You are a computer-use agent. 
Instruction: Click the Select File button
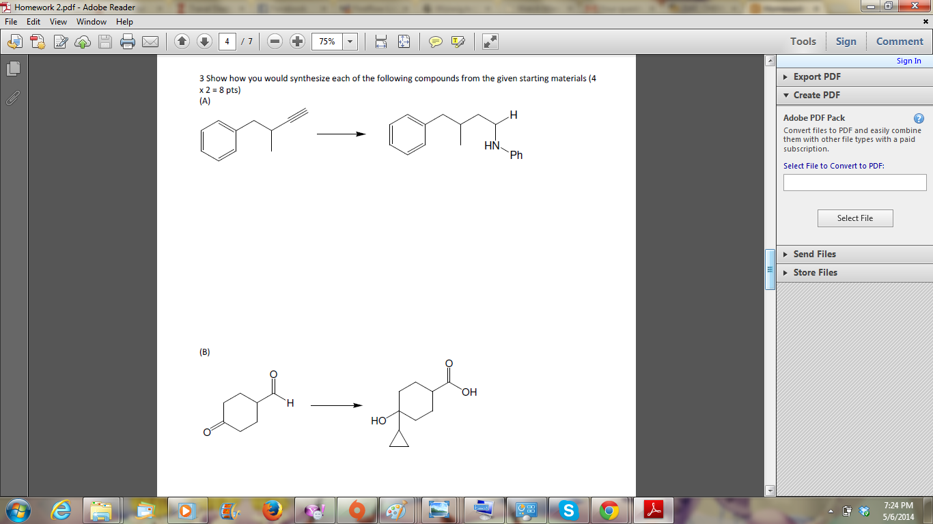[x=855, y=218]
